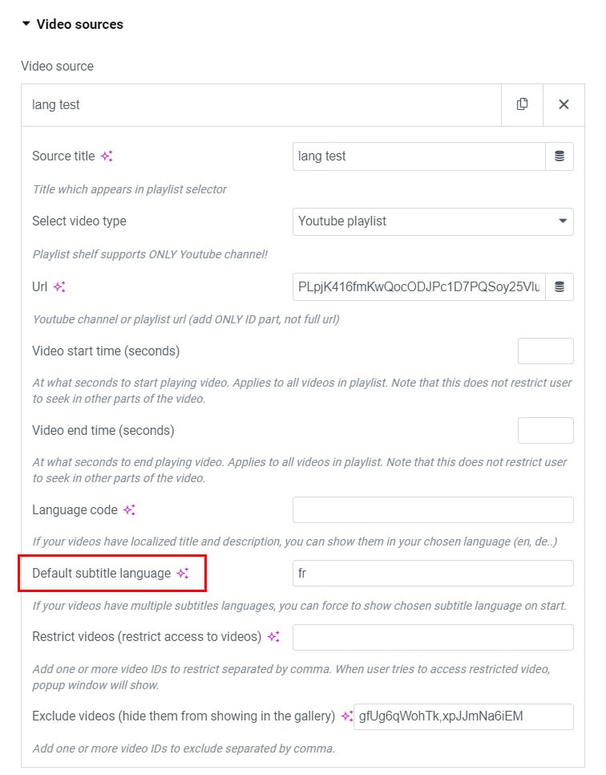606x775 pixels.
Task: Click the Video start time box
Action: [x=545, y=351]
